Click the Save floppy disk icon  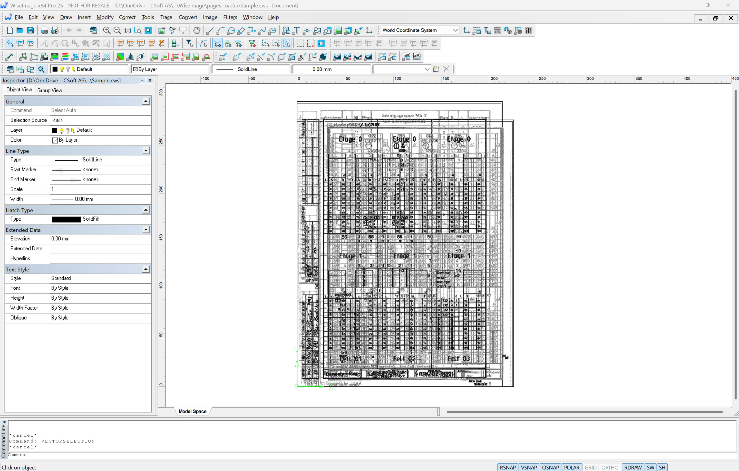point(30,30)
